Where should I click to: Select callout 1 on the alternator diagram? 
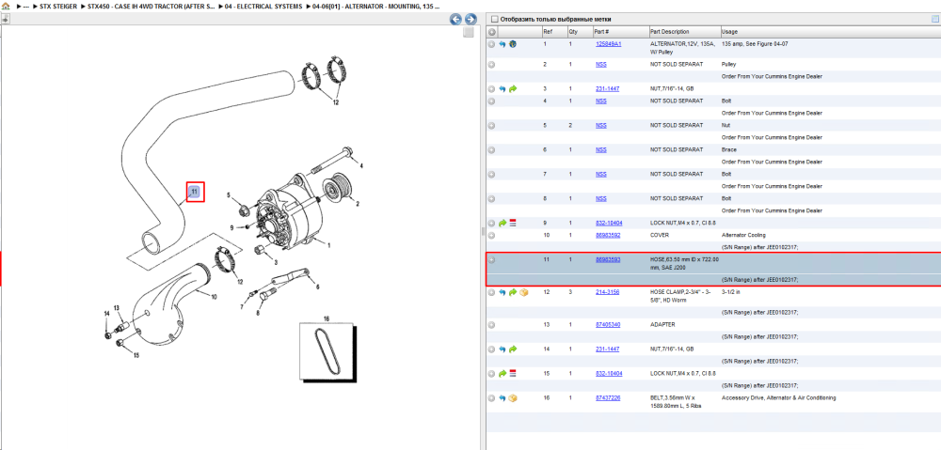[x=328, y=244]
